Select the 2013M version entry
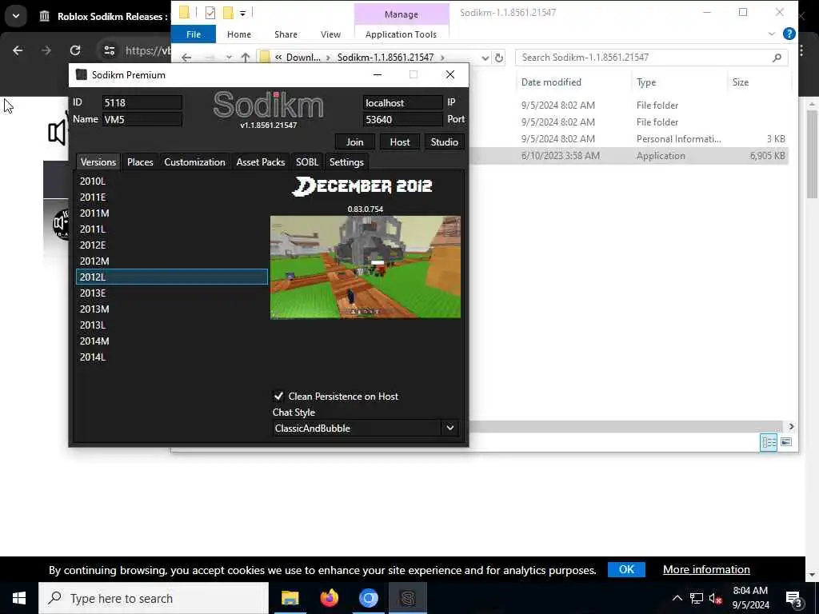This screenshot has width=819, height=614. (x=172, y=309)
